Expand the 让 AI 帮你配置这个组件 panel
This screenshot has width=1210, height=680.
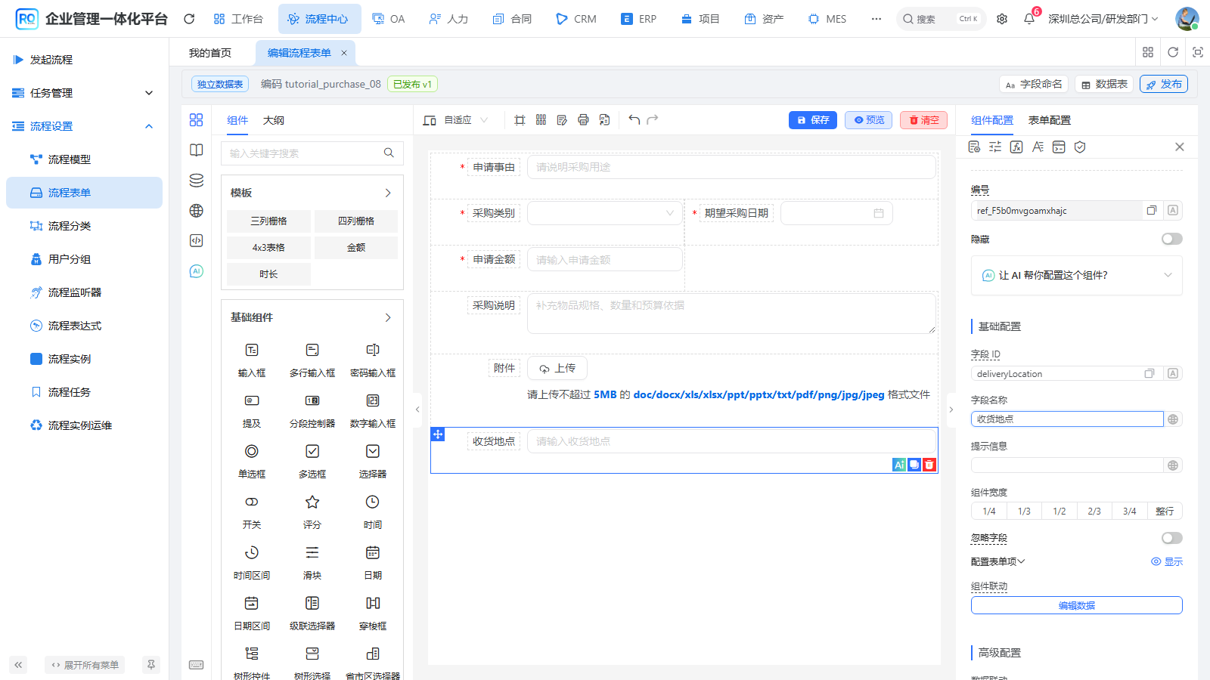click(x=1077, y=275)
